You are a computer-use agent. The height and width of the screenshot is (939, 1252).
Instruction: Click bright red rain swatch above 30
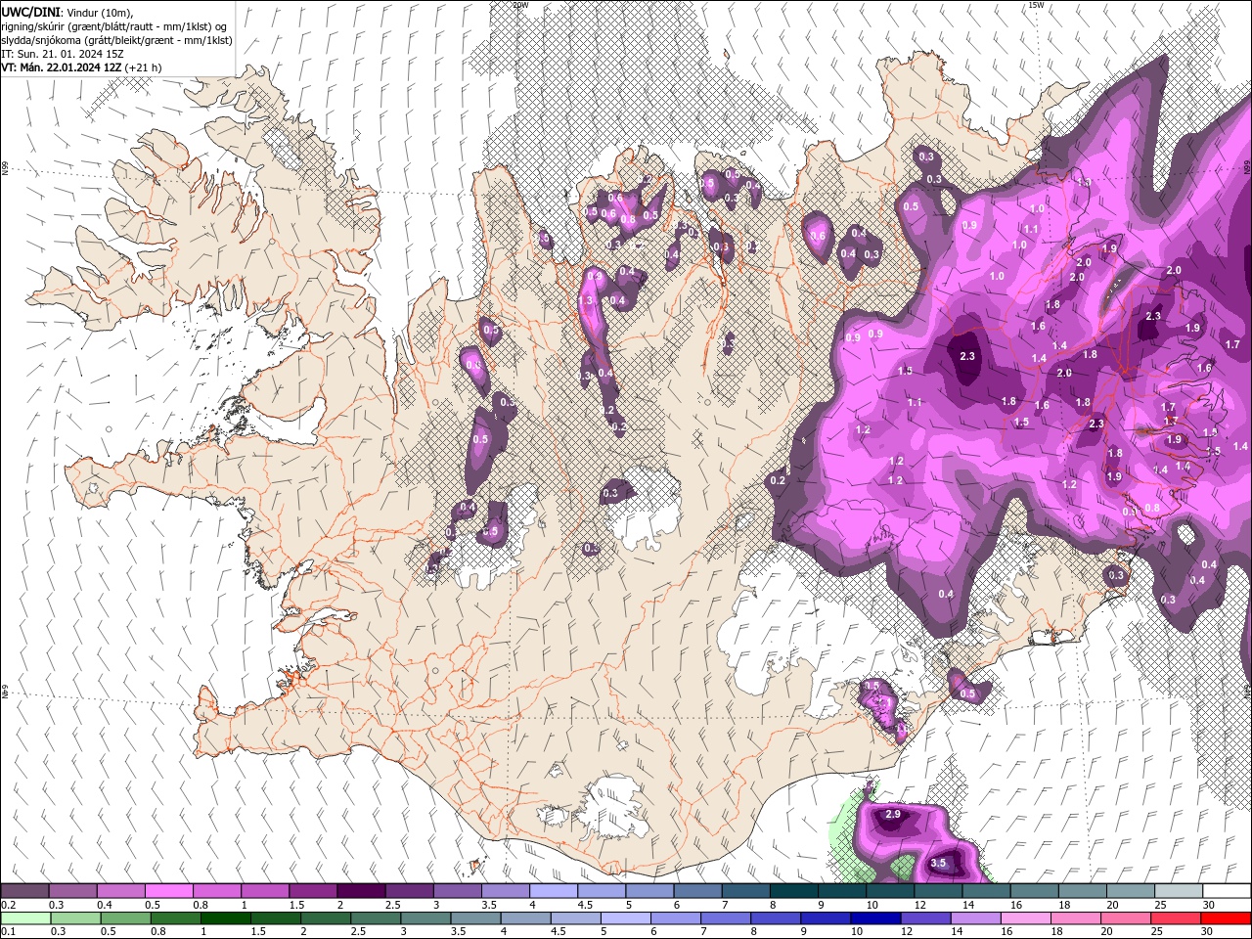pos(1227,917)
